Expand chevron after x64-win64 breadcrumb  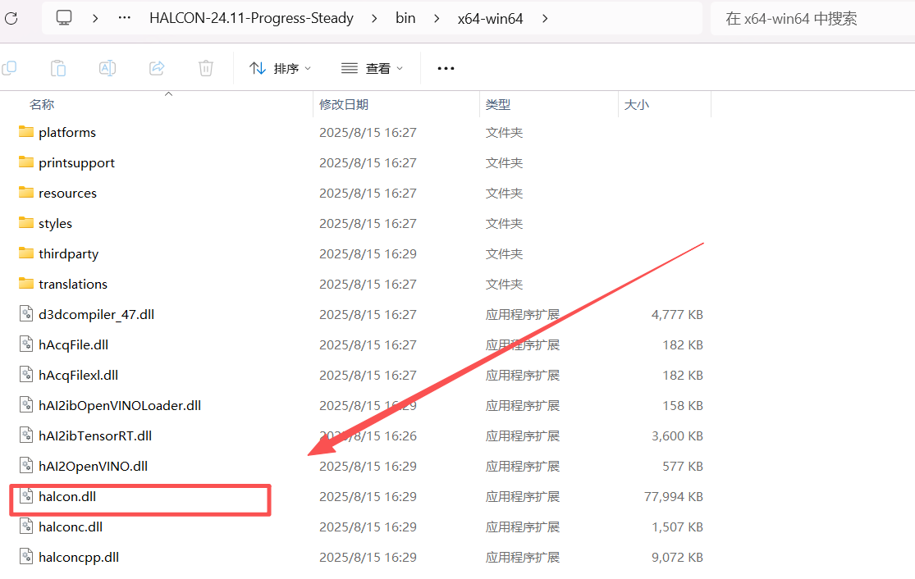545,19
